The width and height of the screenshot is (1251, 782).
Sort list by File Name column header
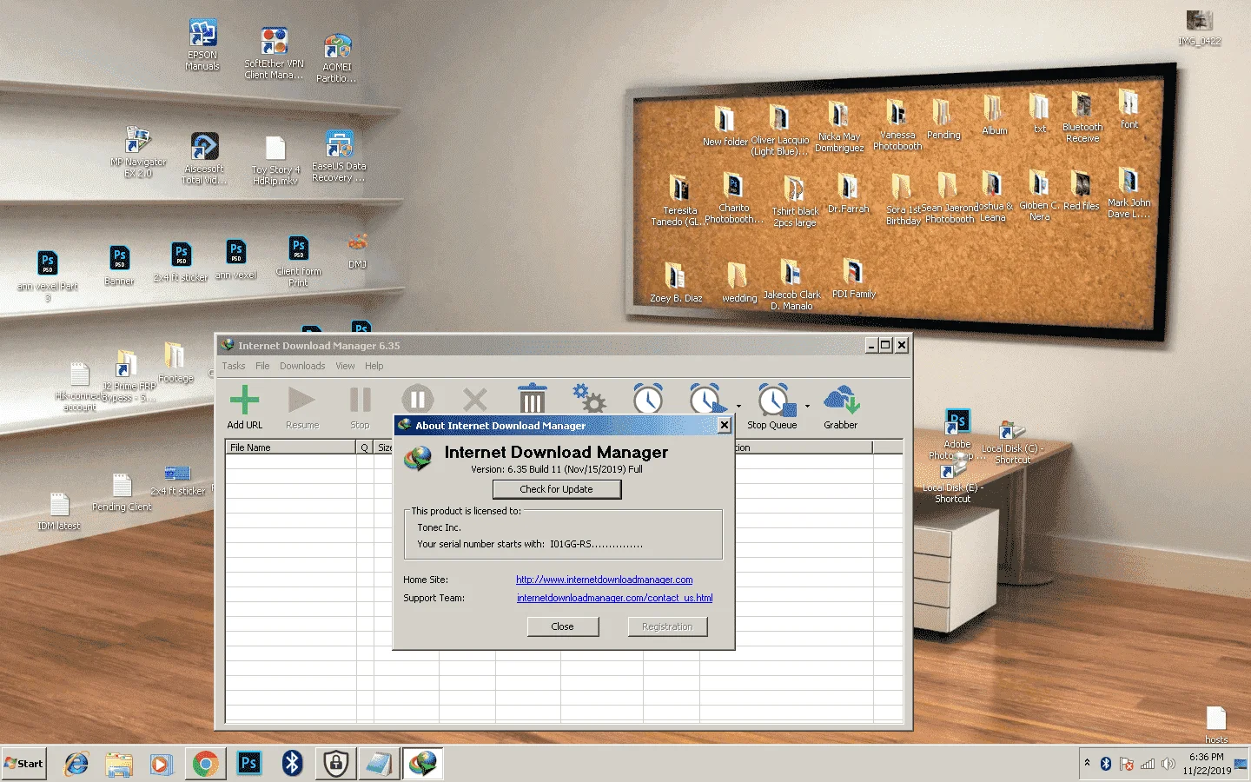pyautogui.click(x=291, y=447)
